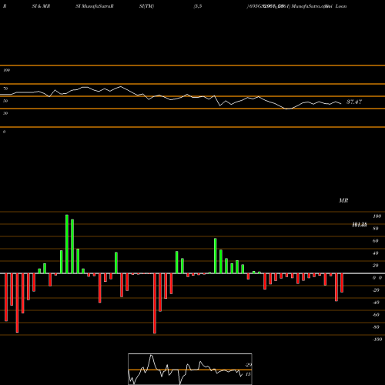Click the MR axis label 40
385x385 pixels.
point(376,253)
